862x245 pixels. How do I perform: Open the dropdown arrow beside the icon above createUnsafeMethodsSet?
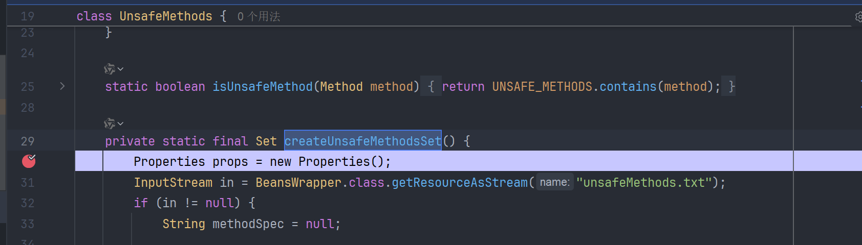coord(120,124)
